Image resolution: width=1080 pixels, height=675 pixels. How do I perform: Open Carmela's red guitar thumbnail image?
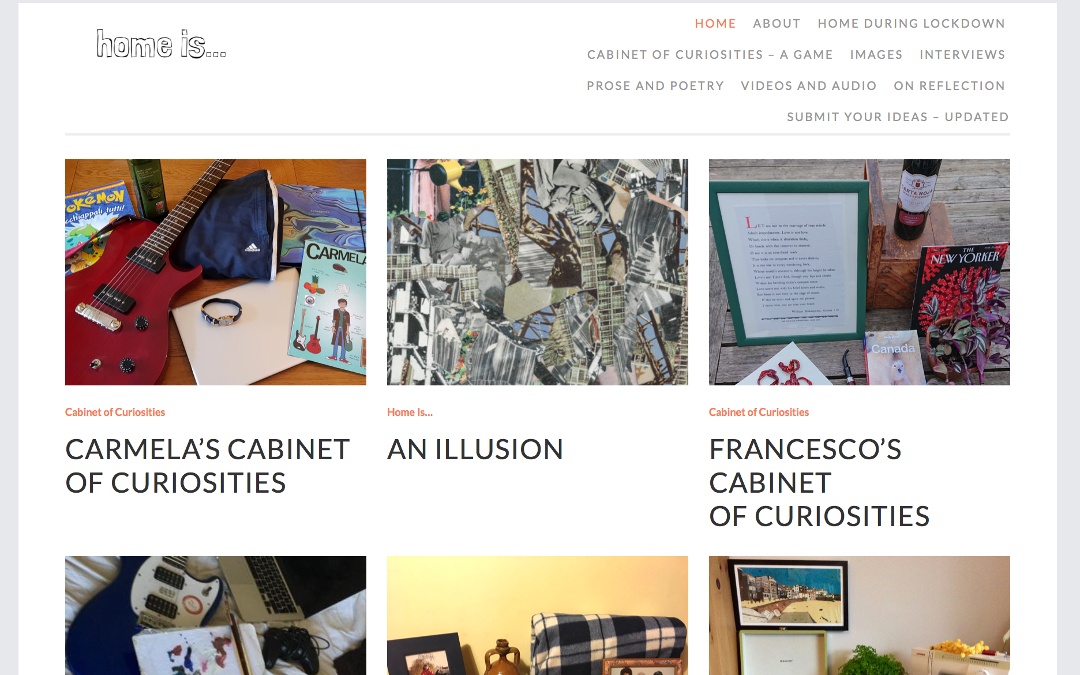click(216, 272)
